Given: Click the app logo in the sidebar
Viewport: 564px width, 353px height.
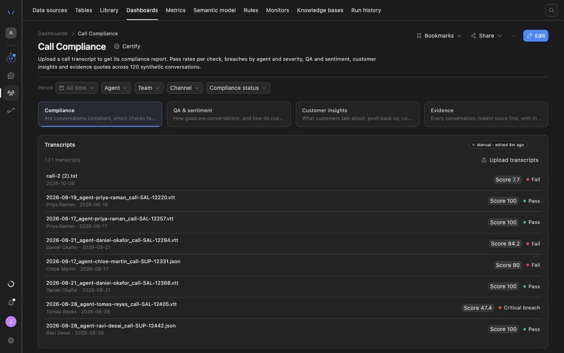Looking at the screenshot, I should (x=11, y=12).
